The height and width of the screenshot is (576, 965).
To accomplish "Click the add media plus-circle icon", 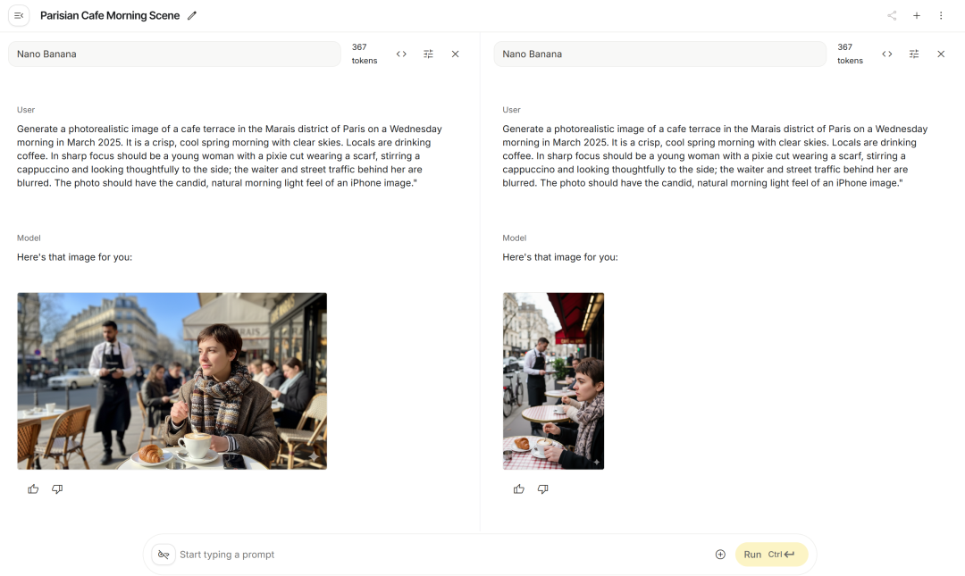I will pyautogui.click(x=721, y=555).
